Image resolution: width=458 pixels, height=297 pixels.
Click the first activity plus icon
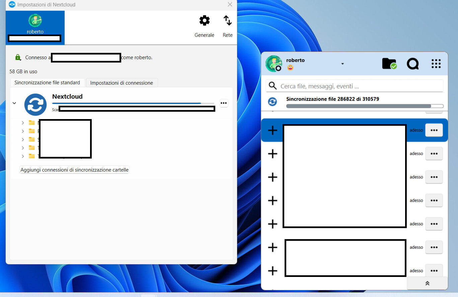pos(273,130)
